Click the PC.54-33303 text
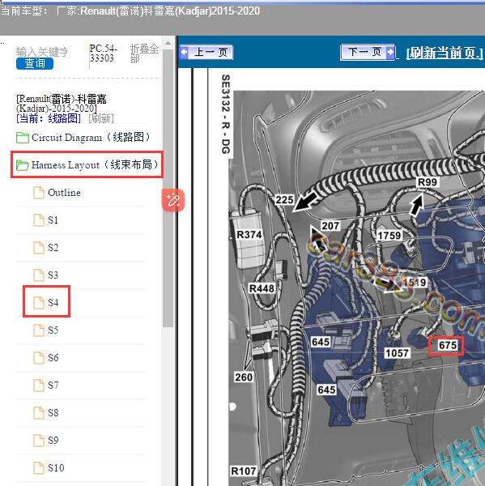Viewport: 485px width, 486px height. (x=103, y=53)
